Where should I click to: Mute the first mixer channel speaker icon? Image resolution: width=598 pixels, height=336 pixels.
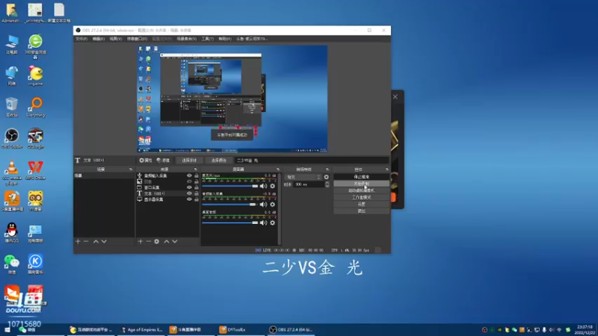tap(264, 186)
